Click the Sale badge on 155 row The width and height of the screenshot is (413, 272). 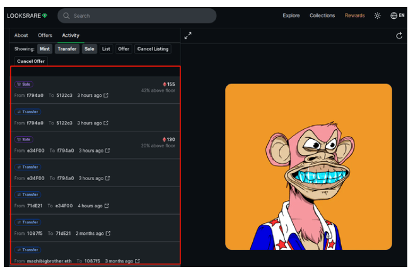[x=24, y=84]
